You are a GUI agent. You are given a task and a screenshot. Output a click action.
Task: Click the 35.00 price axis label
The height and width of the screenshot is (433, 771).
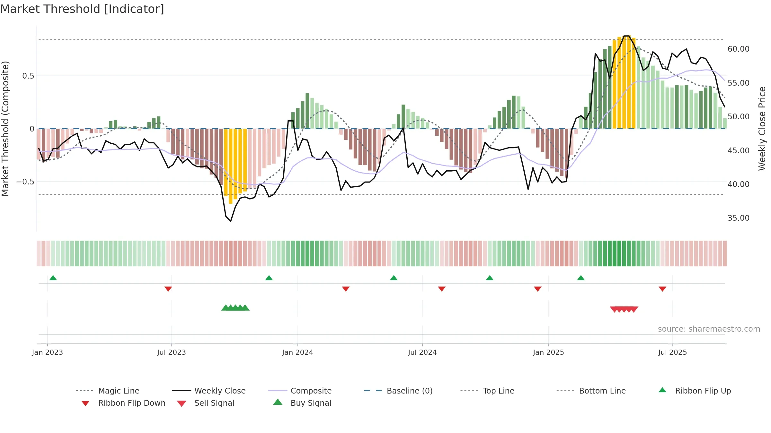pos(739,218)
